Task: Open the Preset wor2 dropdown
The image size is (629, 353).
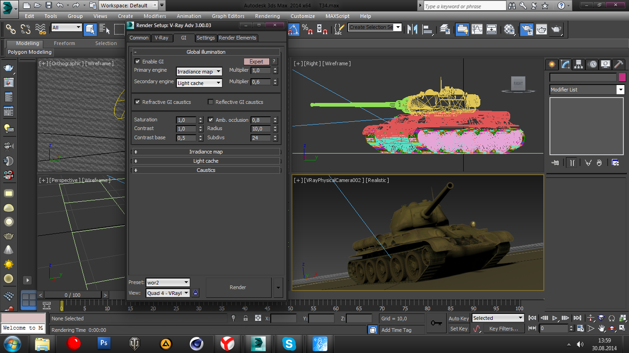Action: 168,282
